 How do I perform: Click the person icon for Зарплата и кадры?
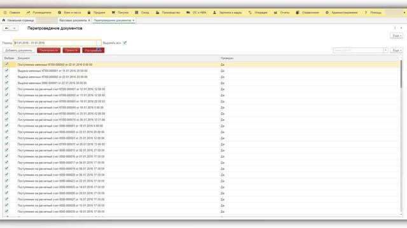[214, 13]
